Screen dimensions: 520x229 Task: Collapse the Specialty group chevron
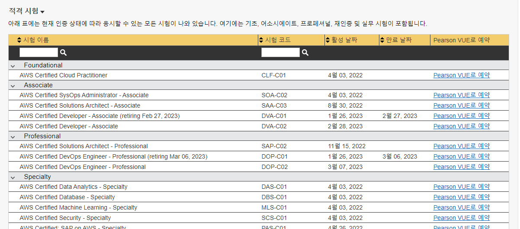coord(13,177)
